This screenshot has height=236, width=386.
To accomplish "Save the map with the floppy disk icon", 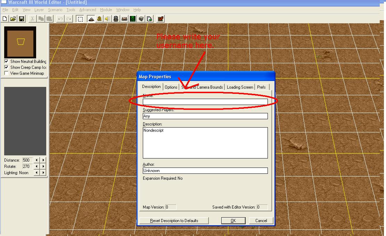I will point(22,19).
